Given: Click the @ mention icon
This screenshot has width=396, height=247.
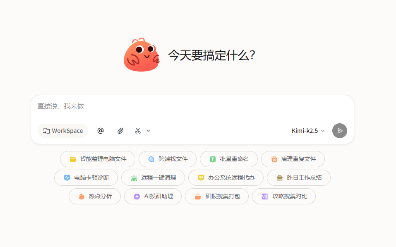Looking at the screenshot, I should pyautogui.click(x=100, y=131).
